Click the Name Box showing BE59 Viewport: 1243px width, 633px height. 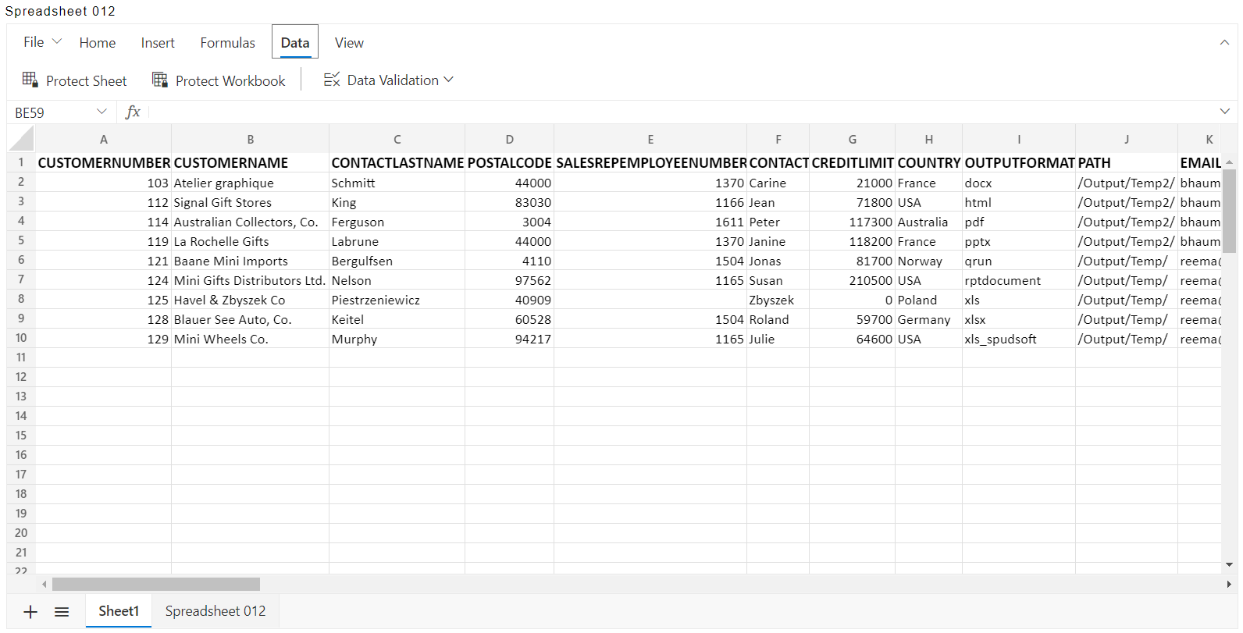tap(52, 112)
